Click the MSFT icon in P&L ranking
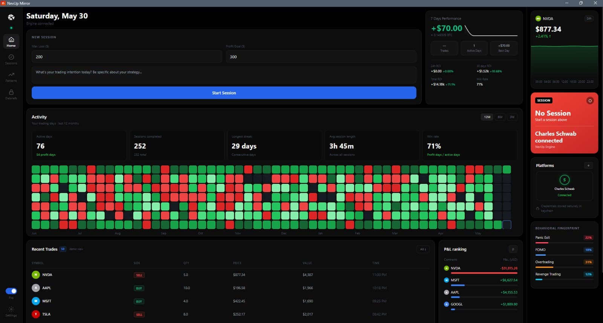603x323 pixels. (x=447, y=280)
